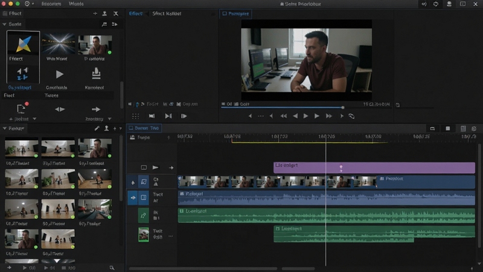Switch to the second tab beside Effect tab
This screenshot has height=272, width=483.
[167, 13]
